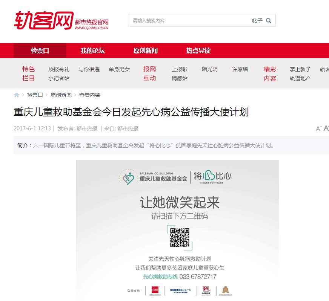Open the 检票口 main nav tab
The height and width of the screenshot is (301, 329).
pos(40,50)
